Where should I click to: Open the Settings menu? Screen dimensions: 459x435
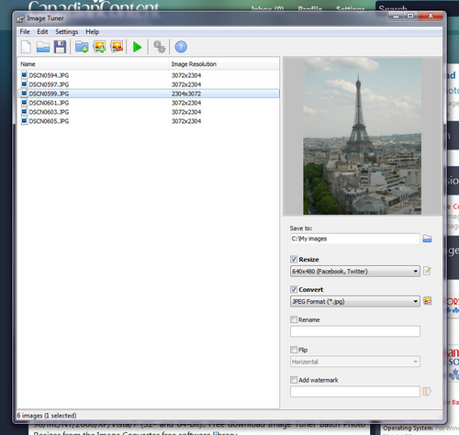click(66, 32)
